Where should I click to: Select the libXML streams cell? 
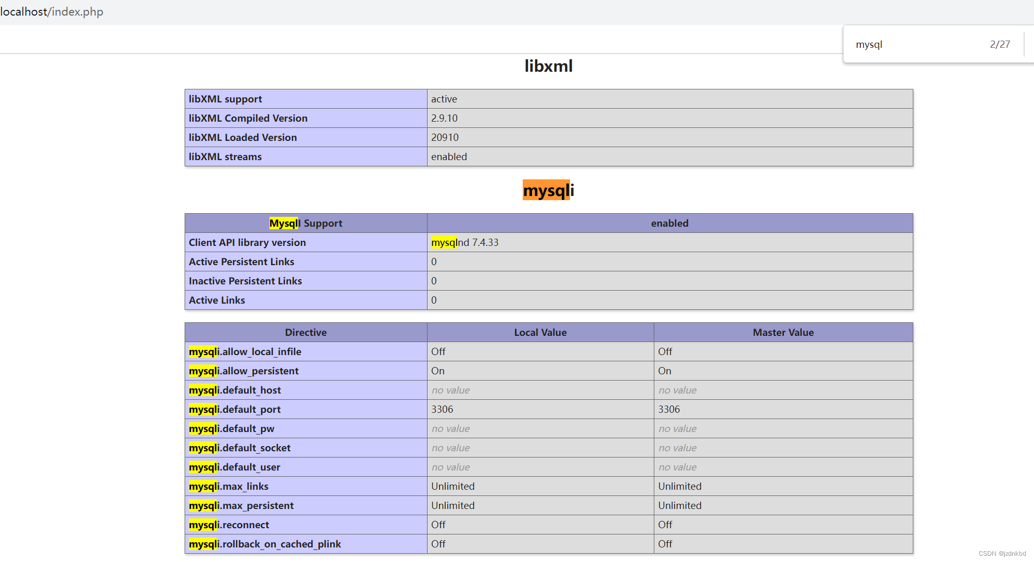click(306, 156)
